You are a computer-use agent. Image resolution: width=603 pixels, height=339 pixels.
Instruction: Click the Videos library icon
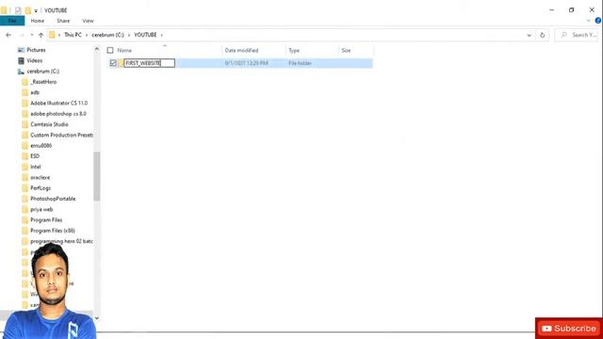click(21, 60)
